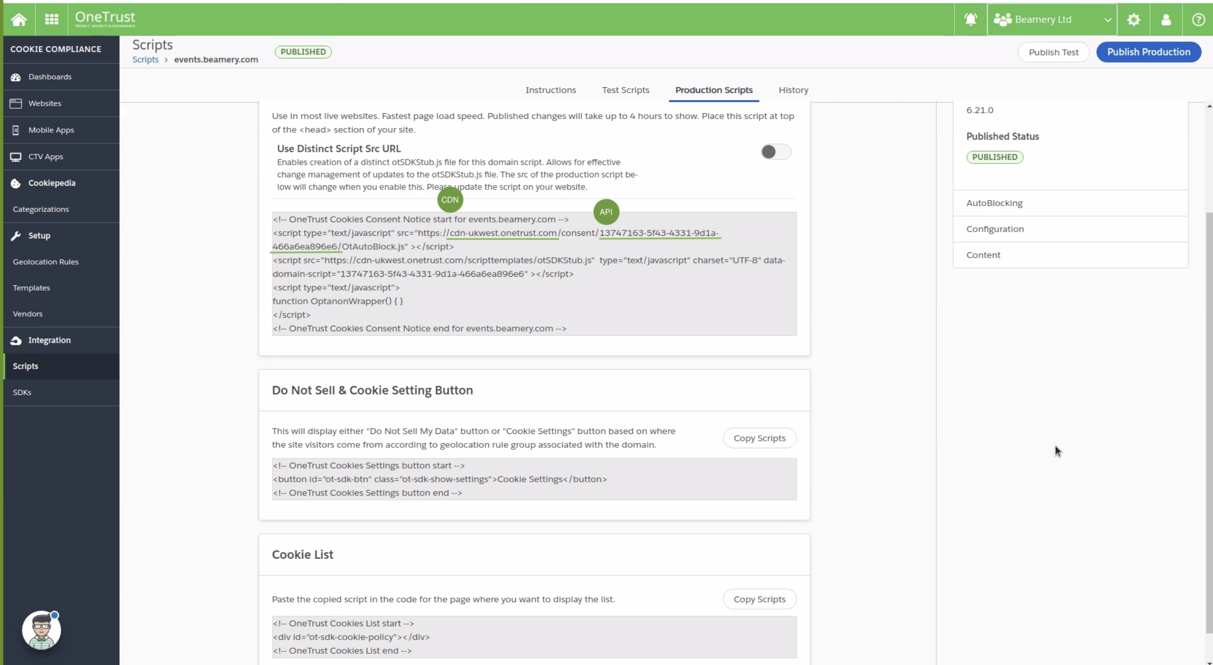
Task: Click the page vertical scrollbar
Action: point(1209,422)
